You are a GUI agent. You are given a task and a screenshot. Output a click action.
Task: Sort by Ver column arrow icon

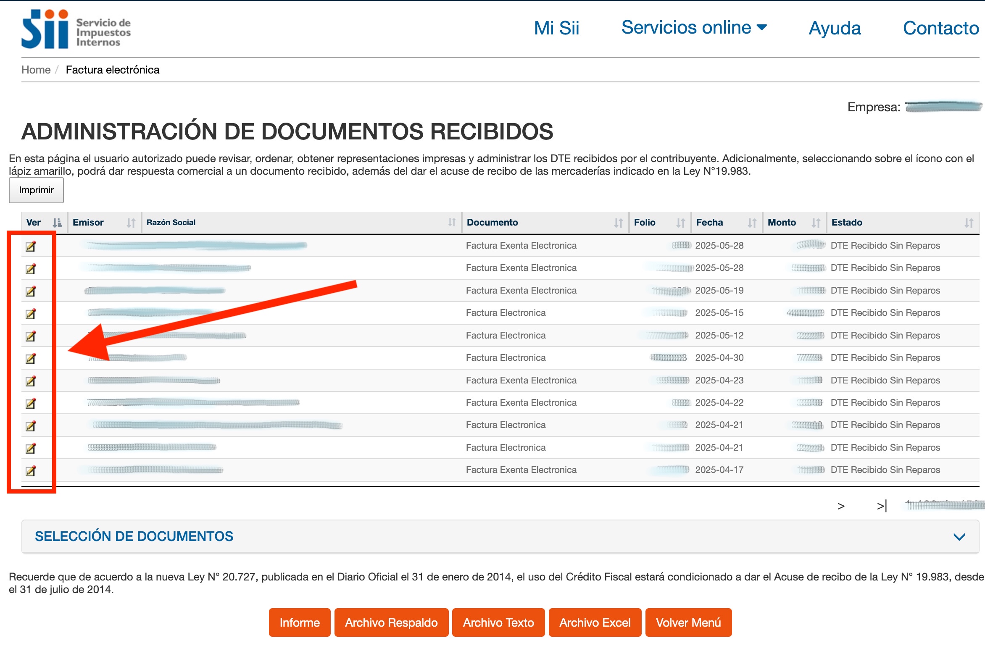(x=57, y=223)
